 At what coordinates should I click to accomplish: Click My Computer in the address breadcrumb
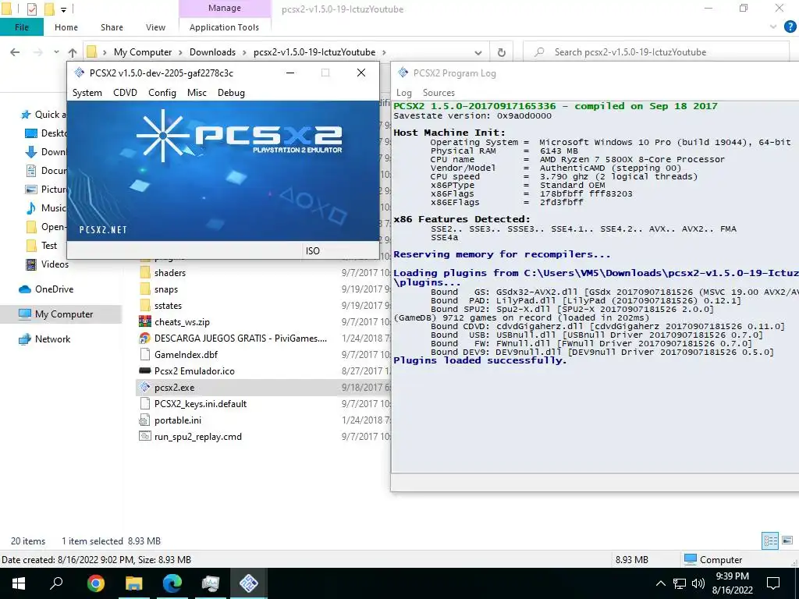143,52
